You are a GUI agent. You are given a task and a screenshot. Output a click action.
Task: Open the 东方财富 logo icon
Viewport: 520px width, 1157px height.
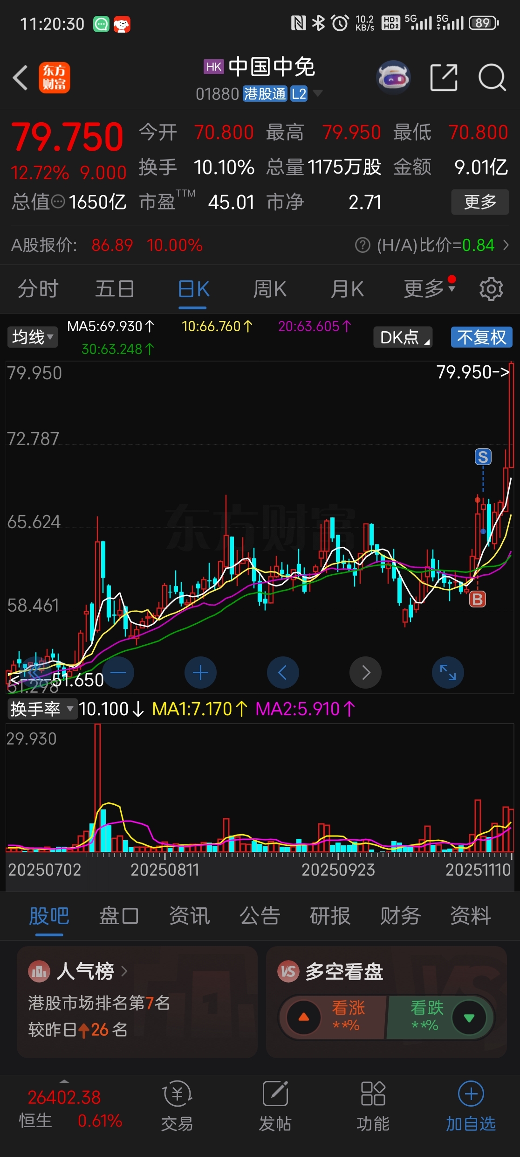55,77
